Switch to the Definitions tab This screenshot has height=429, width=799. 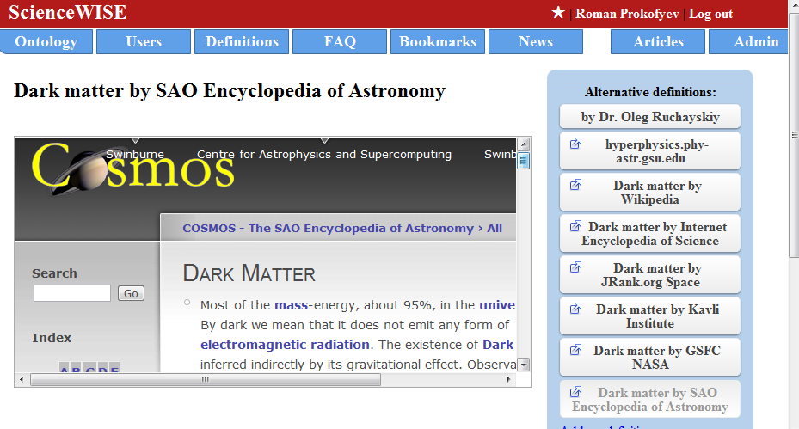coord(242,42)
